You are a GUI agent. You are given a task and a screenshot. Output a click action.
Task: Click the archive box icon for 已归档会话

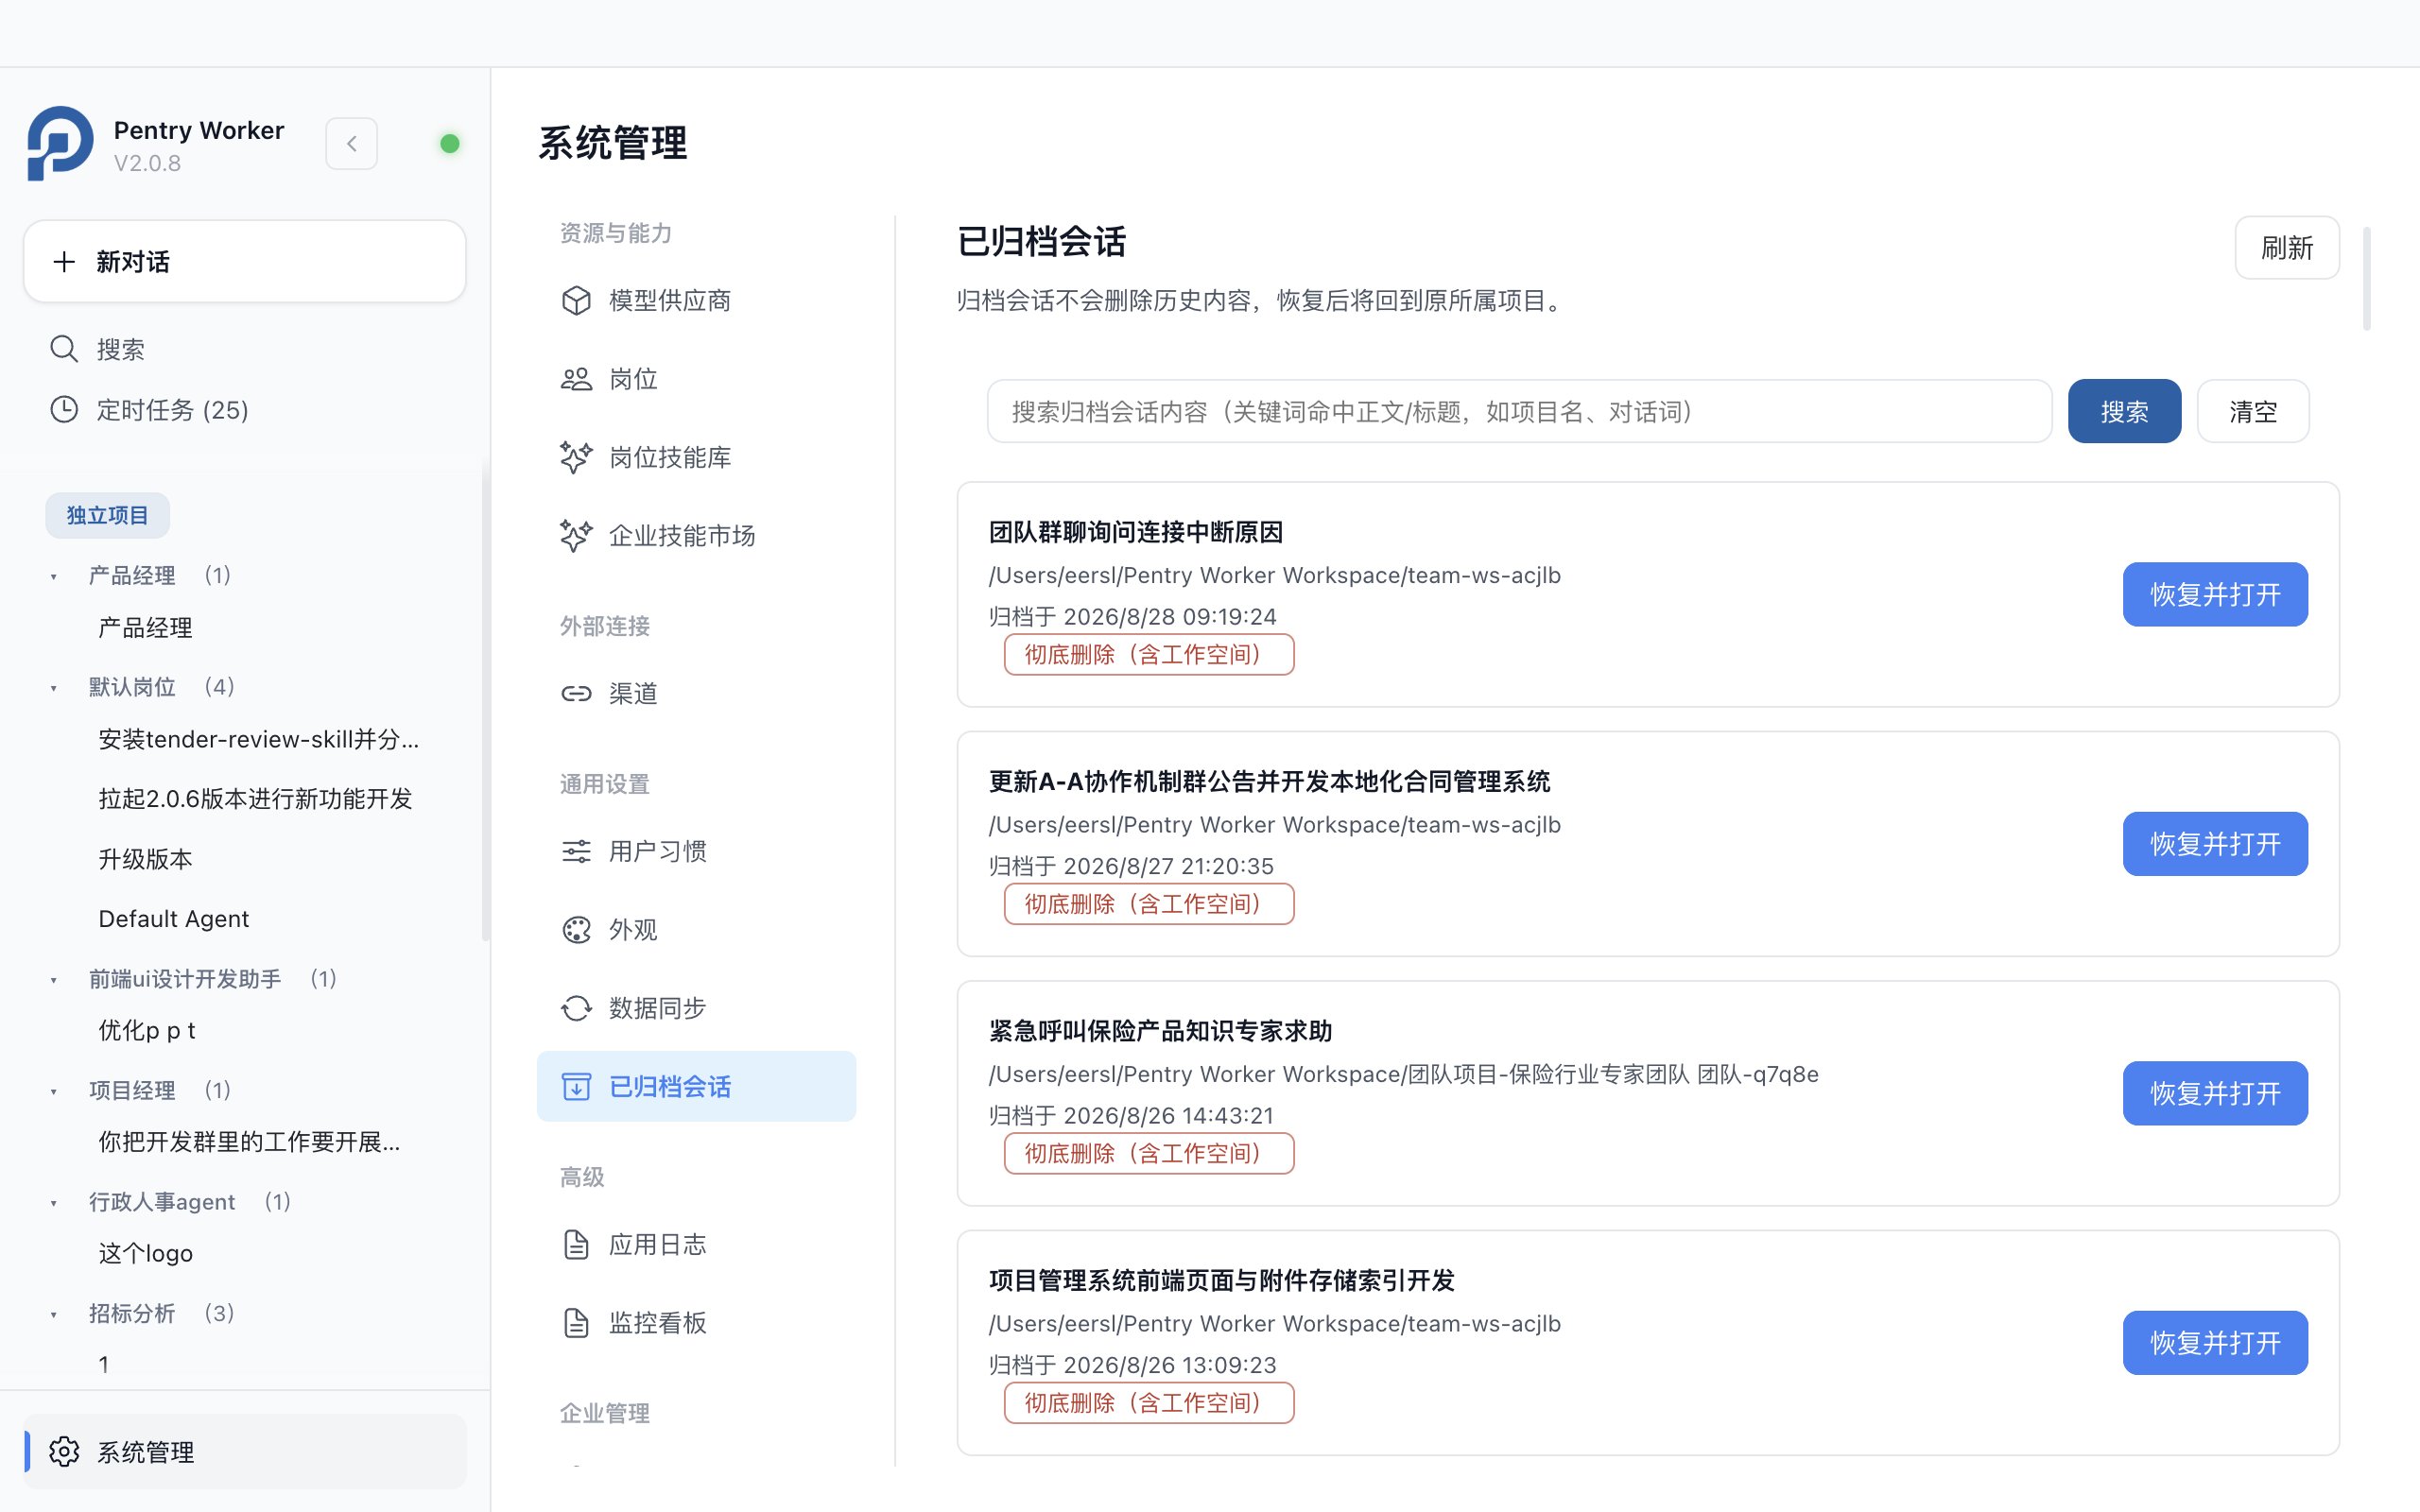576,1087
